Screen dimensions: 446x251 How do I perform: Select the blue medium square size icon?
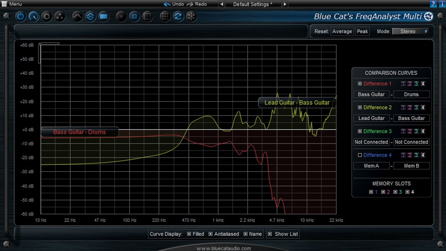134,16
